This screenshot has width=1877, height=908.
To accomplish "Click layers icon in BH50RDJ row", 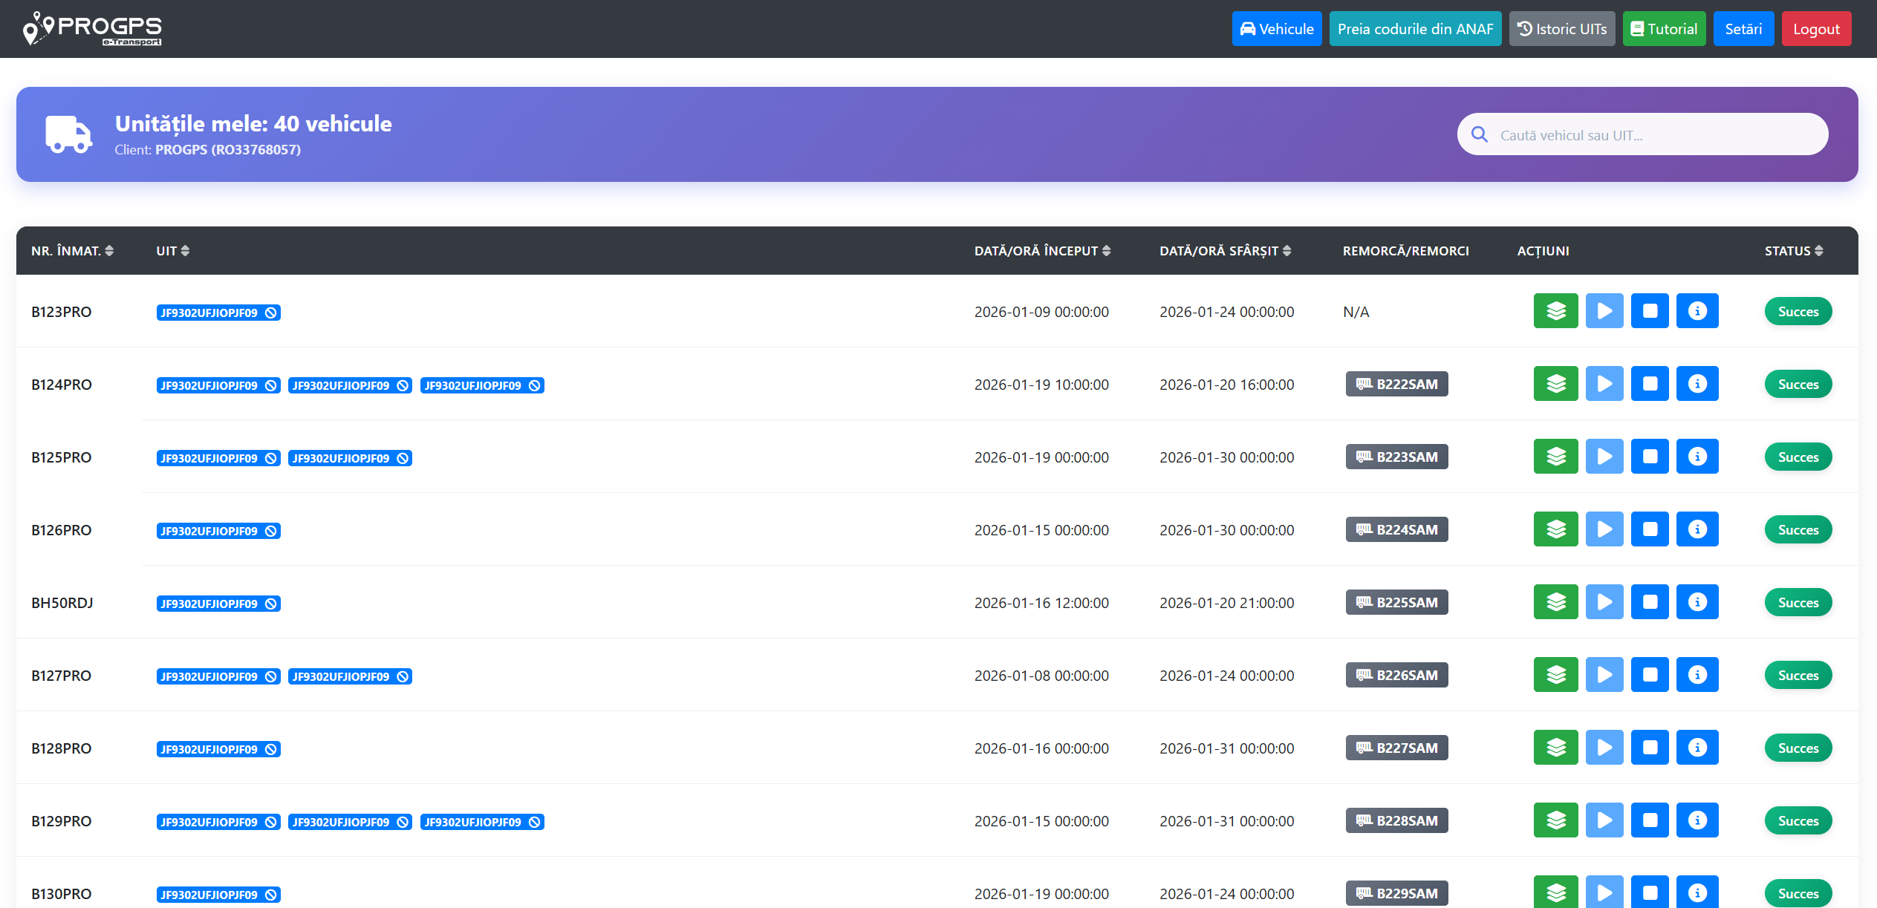I will point(1555,602).
